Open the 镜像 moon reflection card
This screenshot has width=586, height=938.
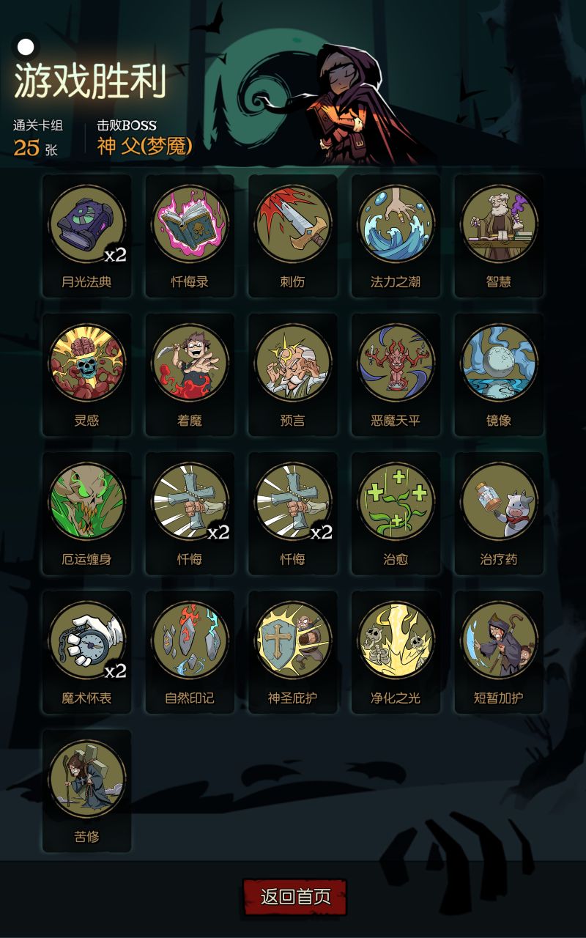click(499, 374)
